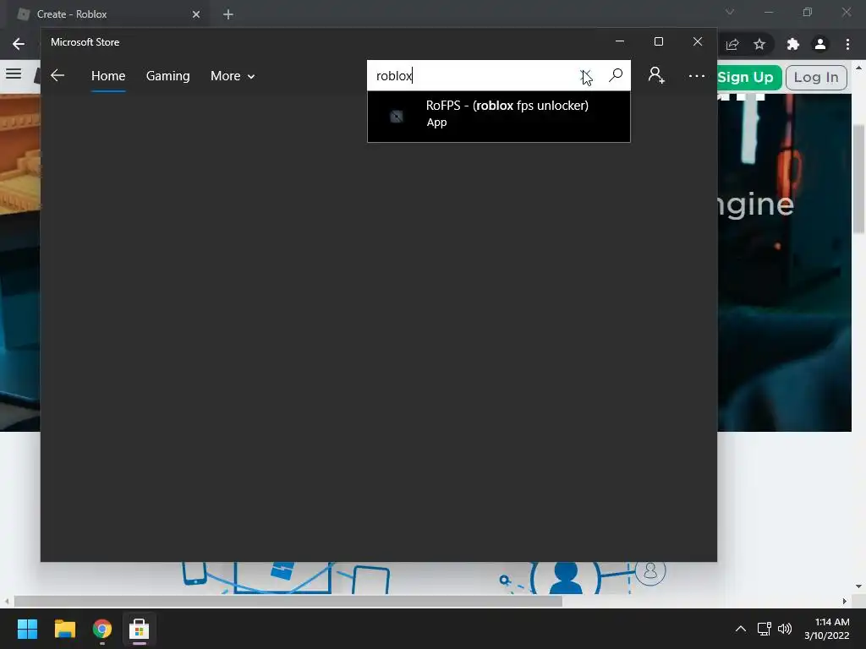Open the volume speaker tray icon
This screenshot has height=649, width=866.
tap(784, 629)
